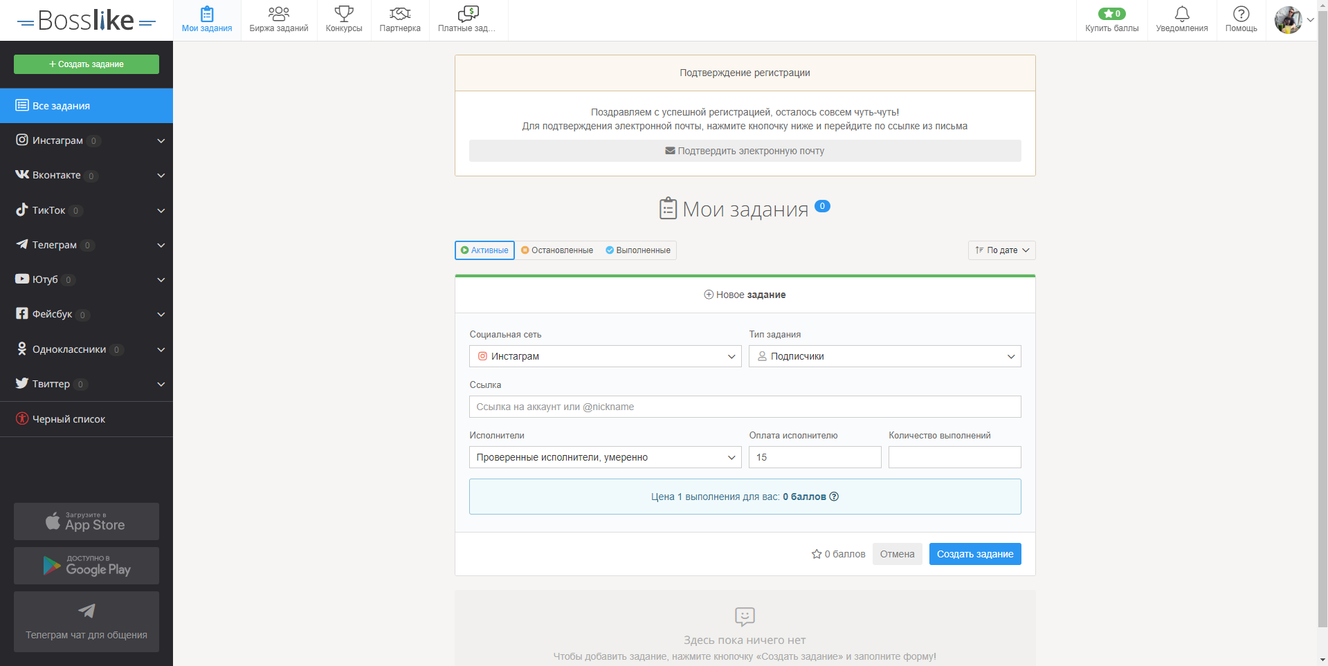Click the Новое задание panel header
The width and height of the screenshot is (1328, 666).
pos(745,295)
